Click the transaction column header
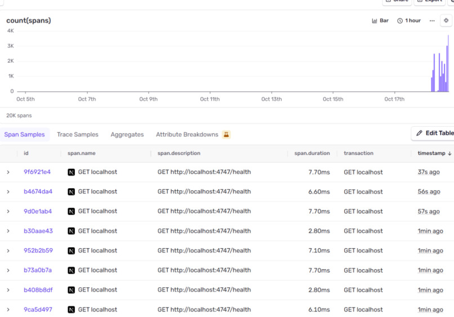Viewport: 454px width, 317px height. point(358,154)
